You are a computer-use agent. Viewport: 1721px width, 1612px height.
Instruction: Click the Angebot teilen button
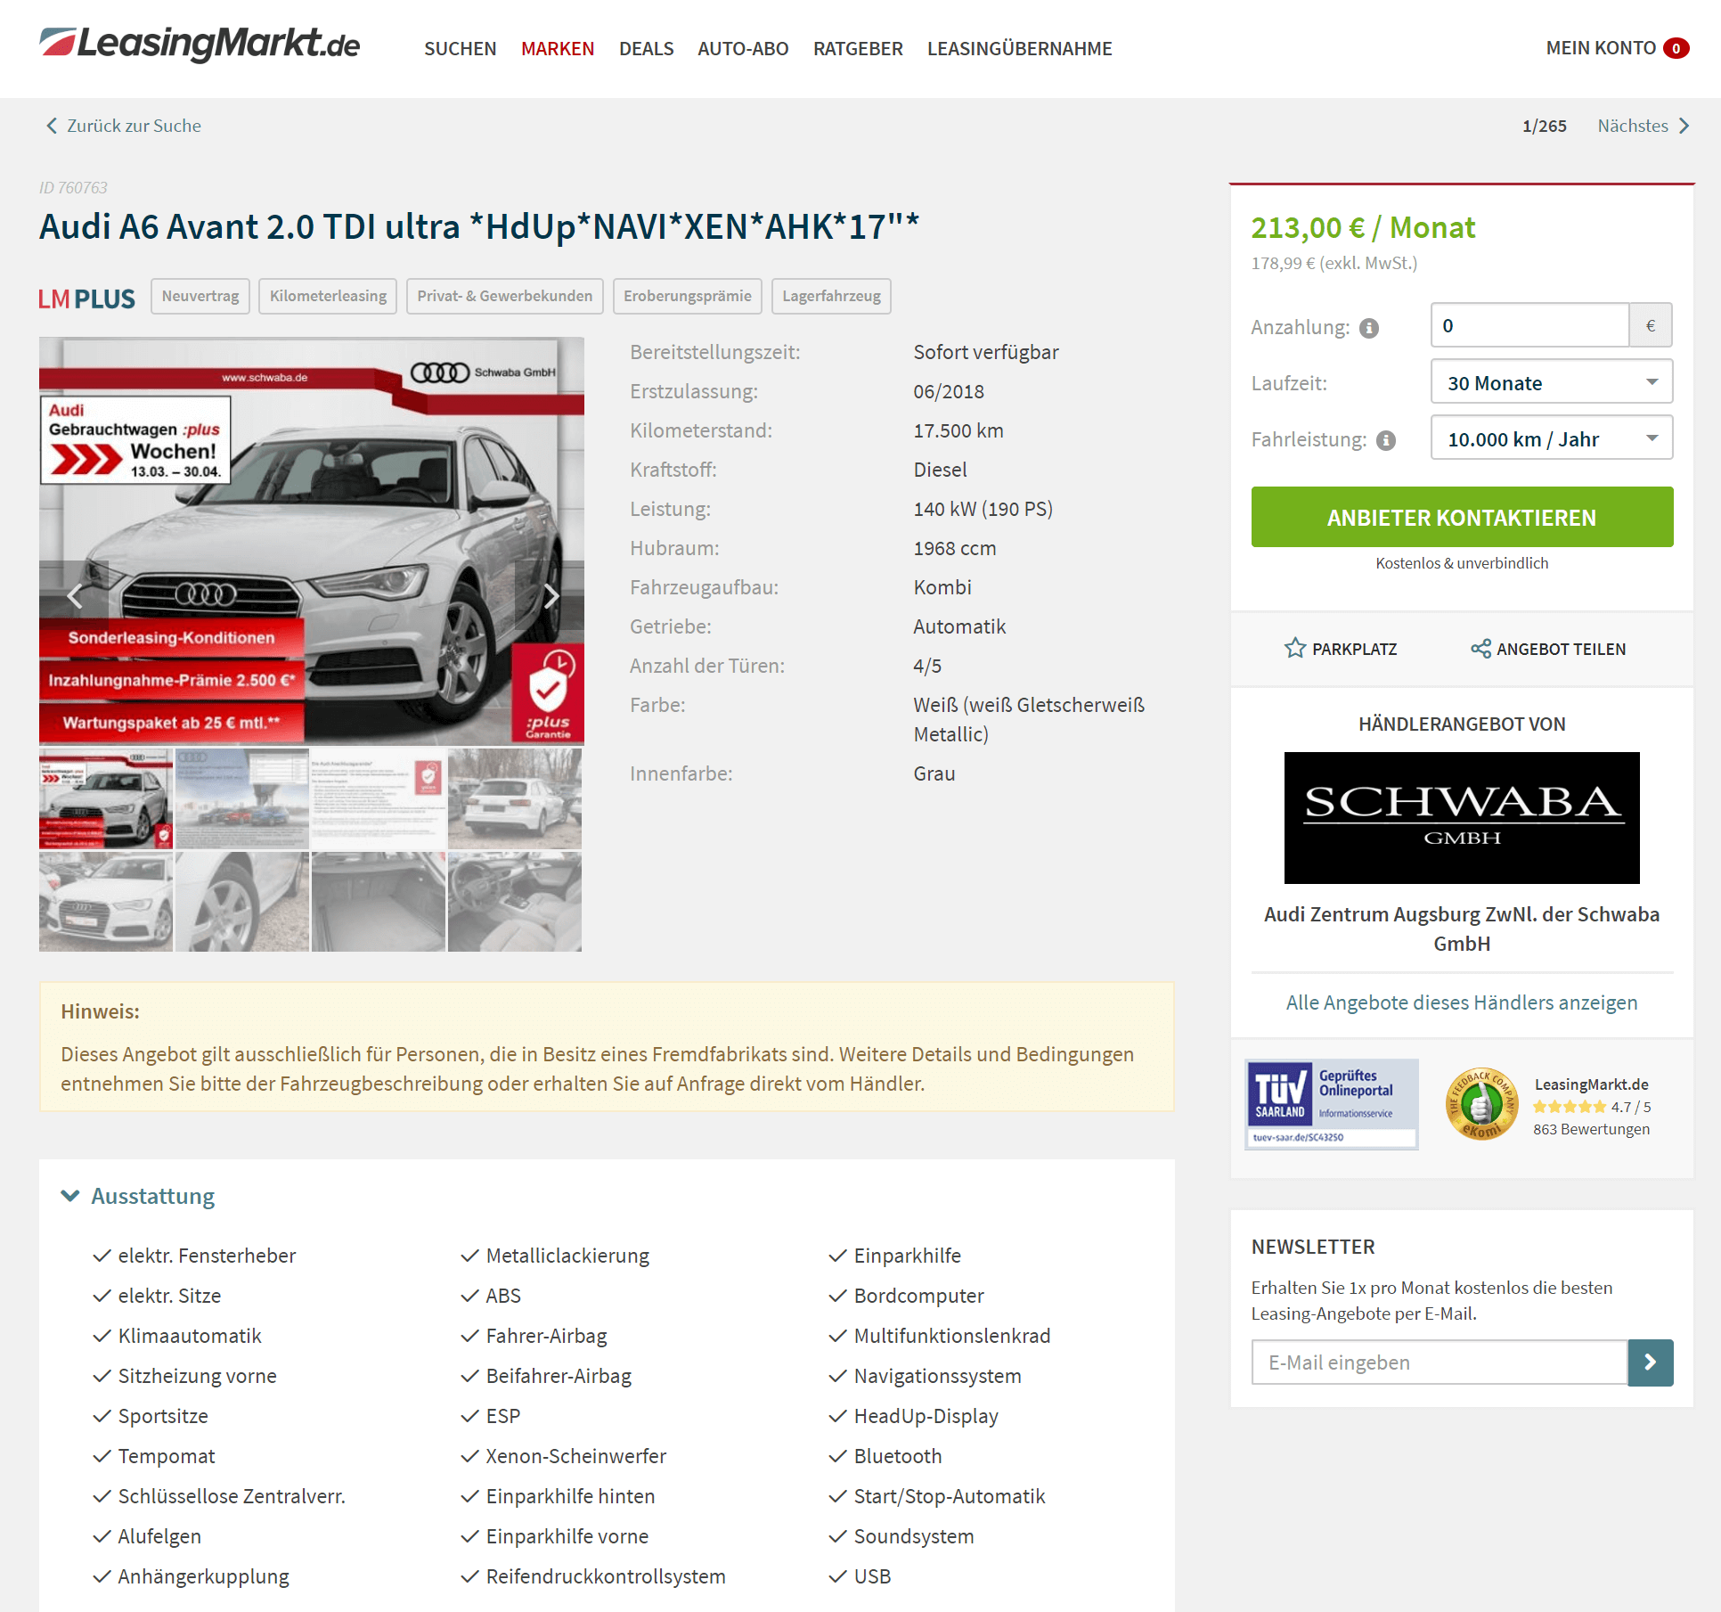click(x=1548, y=649)
